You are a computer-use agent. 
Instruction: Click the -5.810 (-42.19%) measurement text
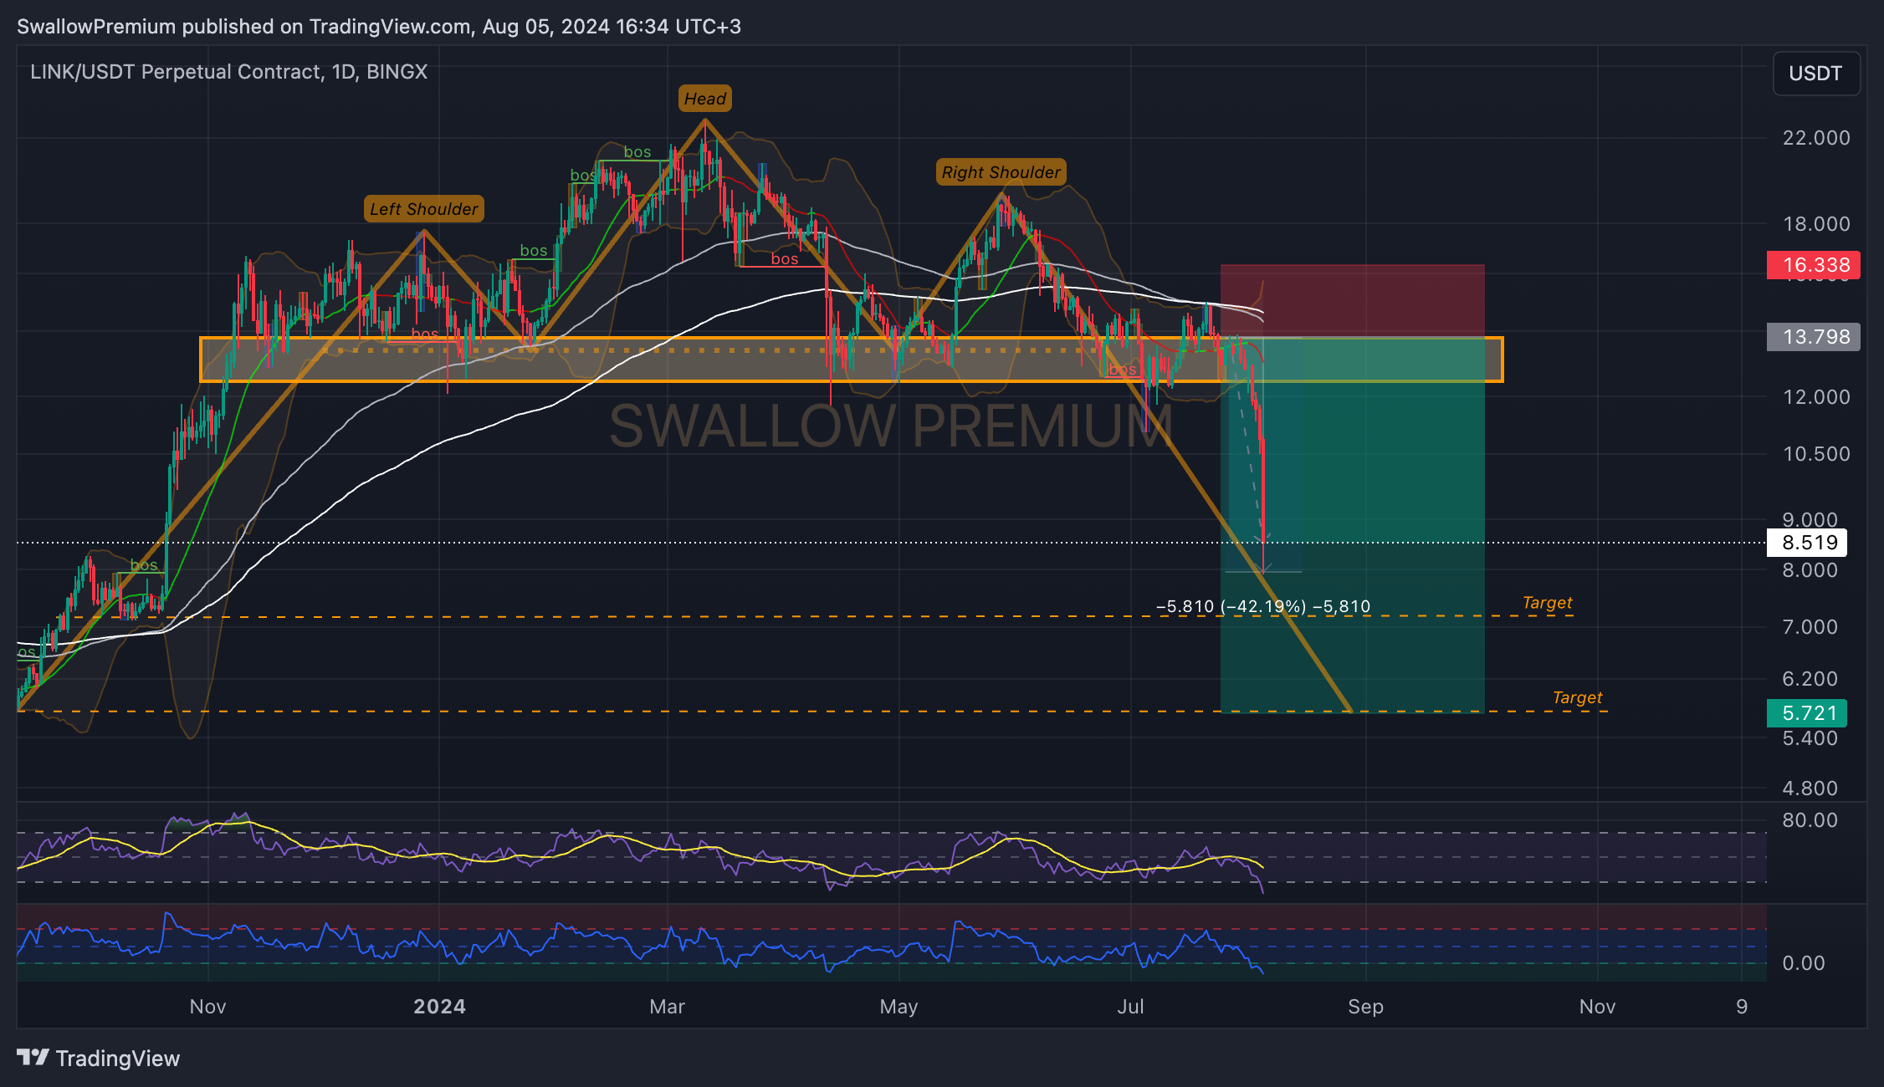(x=1263, y=606)
